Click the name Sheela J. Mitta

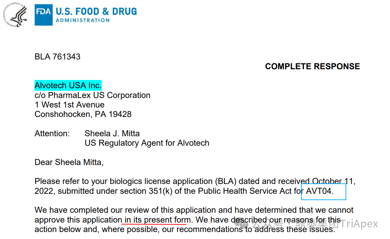pos(112,133)
